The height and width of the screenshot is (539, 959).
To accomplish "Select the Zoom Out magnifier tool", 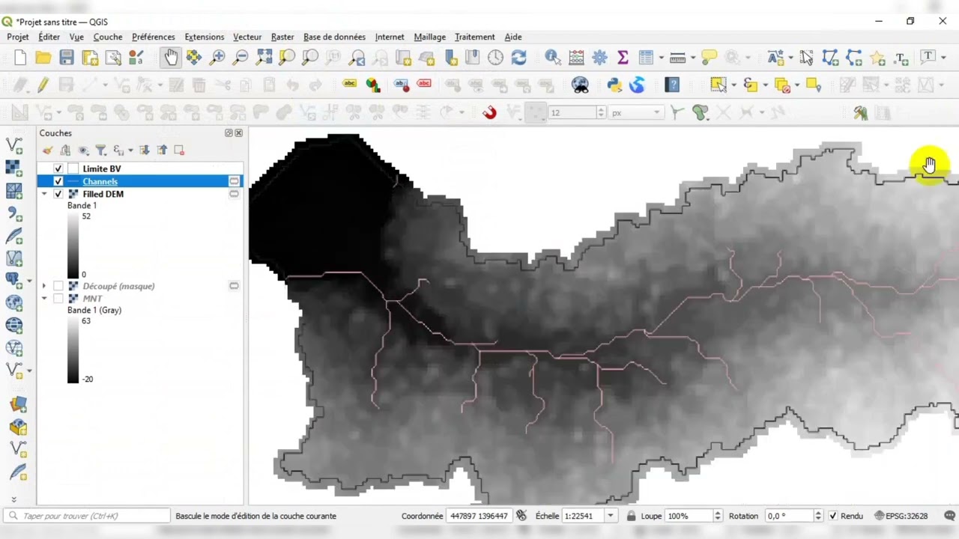I will coord(240,58).
